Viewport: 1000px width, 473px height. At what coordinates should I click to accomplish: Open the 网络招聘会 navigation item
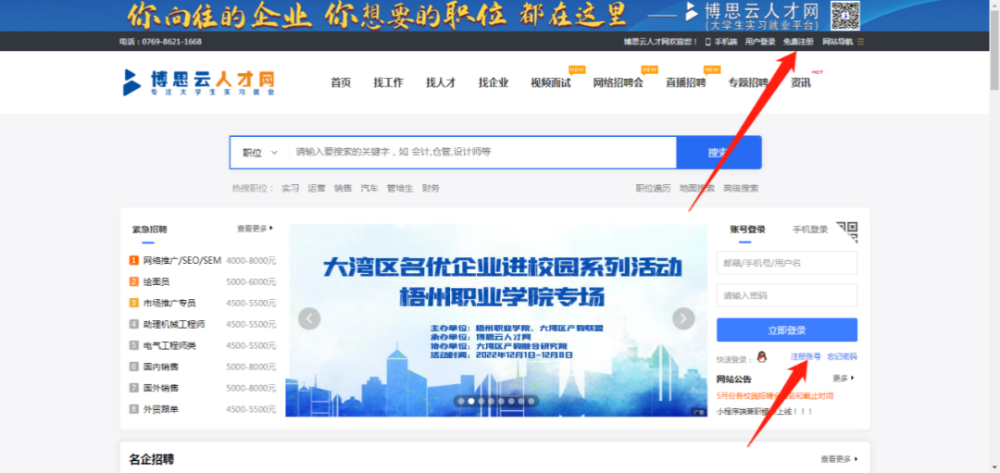tap(618, 82)
